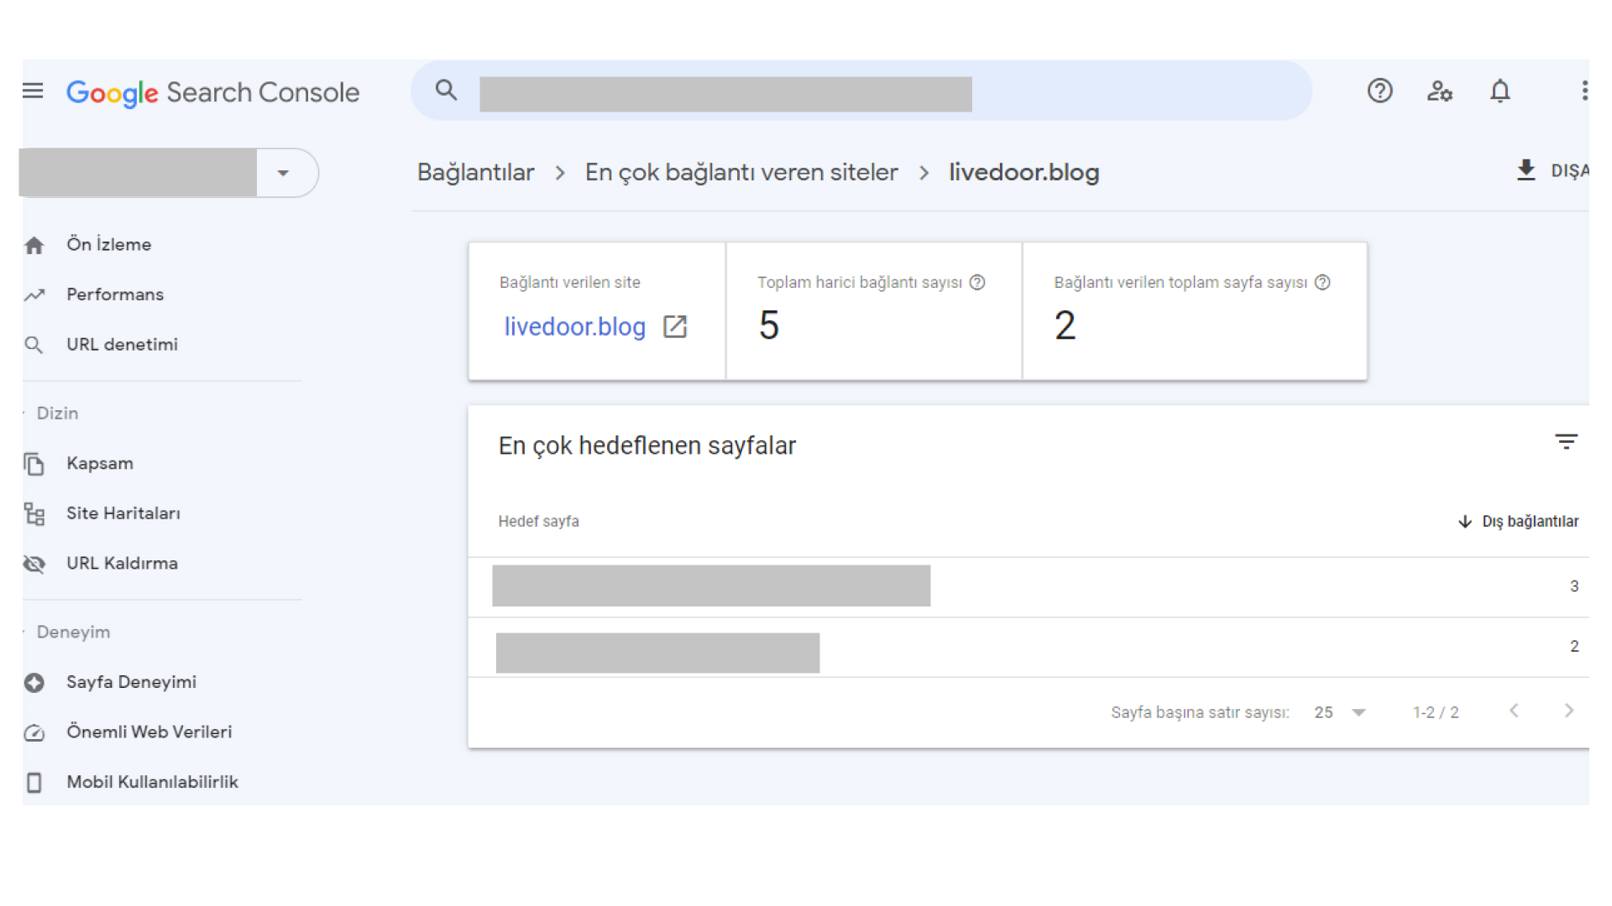Open the three-dot more options menu
Image resolution: width=1612 pixels, height=906 pixels.
pyautogui.click(x=1584, y=91)
